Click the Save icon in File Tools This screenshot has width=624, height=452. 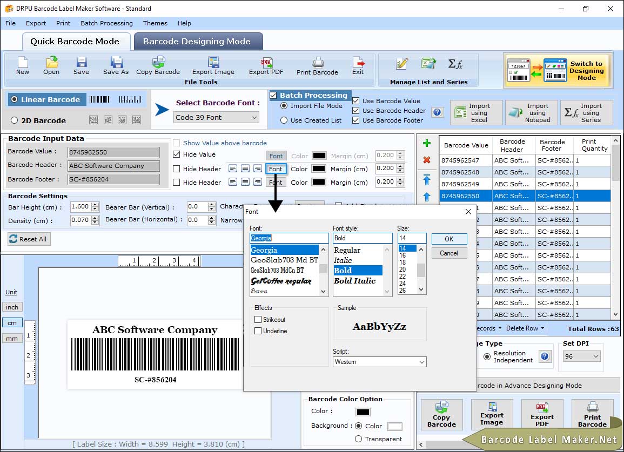pos(81,66)
